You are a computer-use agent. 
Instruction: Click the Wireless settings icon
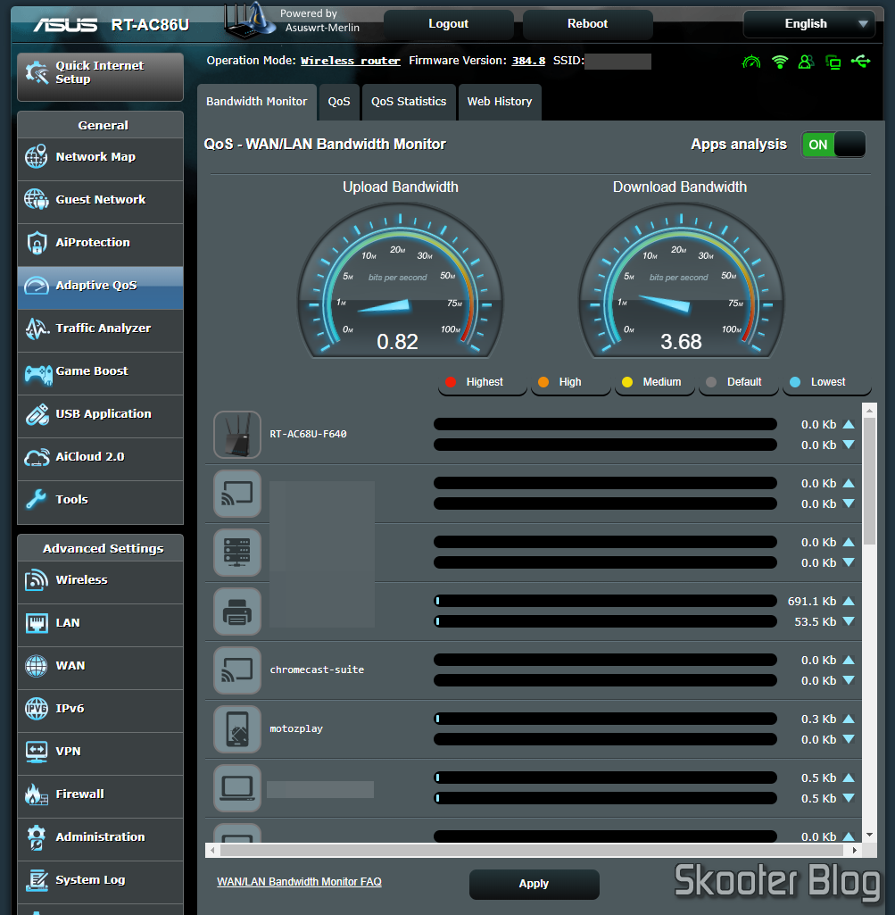point(37,579)
